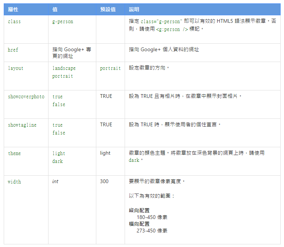
Task: Select the layout attribute name
Action: pos(15,68)
